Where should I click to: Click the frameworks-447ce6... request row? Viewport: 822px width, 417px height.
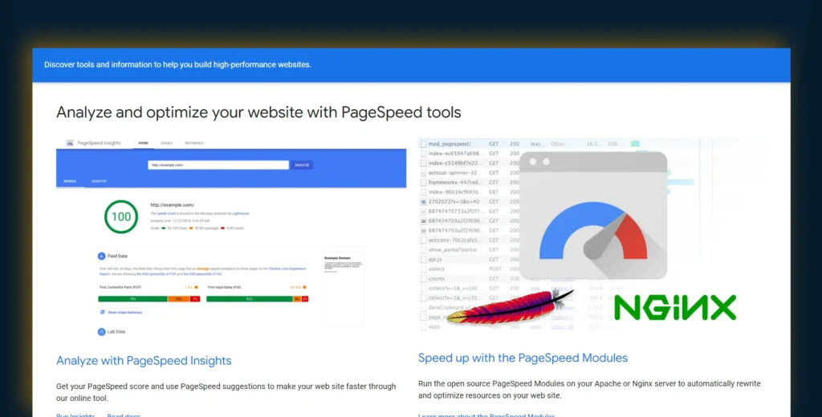pyautogui.click(x=455, y=182)
